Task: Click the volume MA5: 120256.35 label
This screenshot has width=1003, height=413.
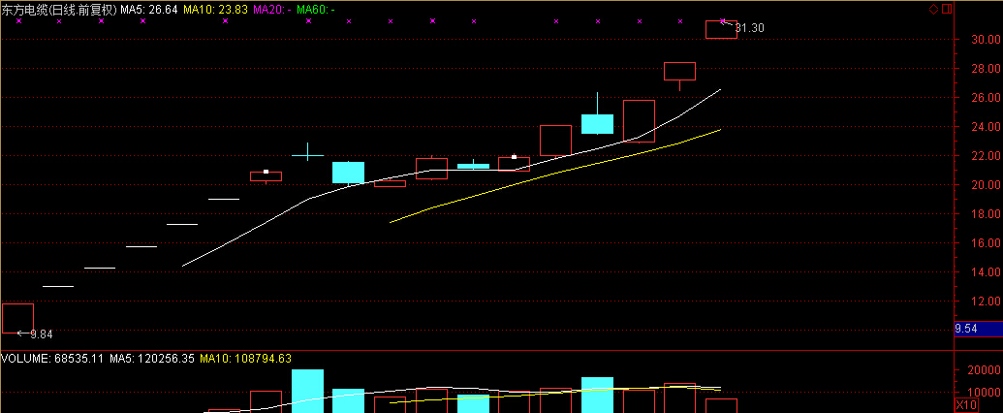Action: tap(150, 359)
